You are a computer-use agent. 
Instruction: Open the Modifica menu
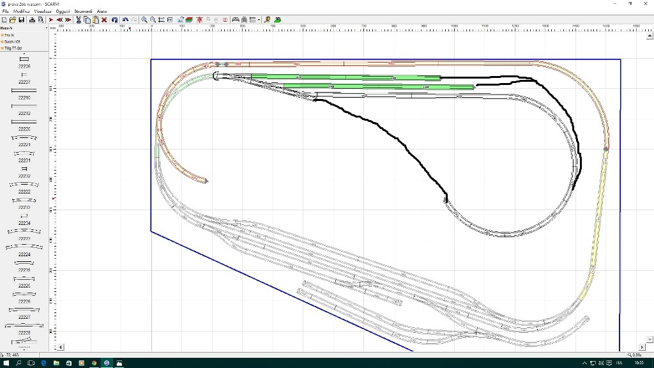tap(21, 11)
